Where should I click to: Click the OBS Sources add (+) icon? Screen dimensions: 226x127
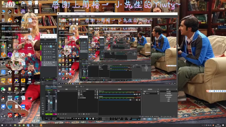(x=79, y=114)
